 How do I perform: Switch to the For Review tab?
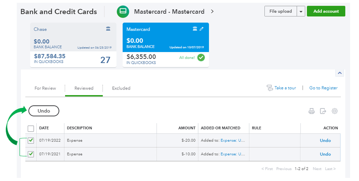[45, 88]
